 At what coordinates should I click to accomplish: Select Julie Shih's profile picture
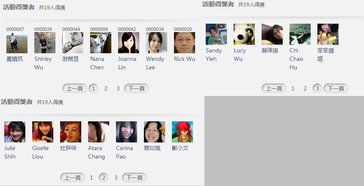pyautogui.click(x=15, y=132)
